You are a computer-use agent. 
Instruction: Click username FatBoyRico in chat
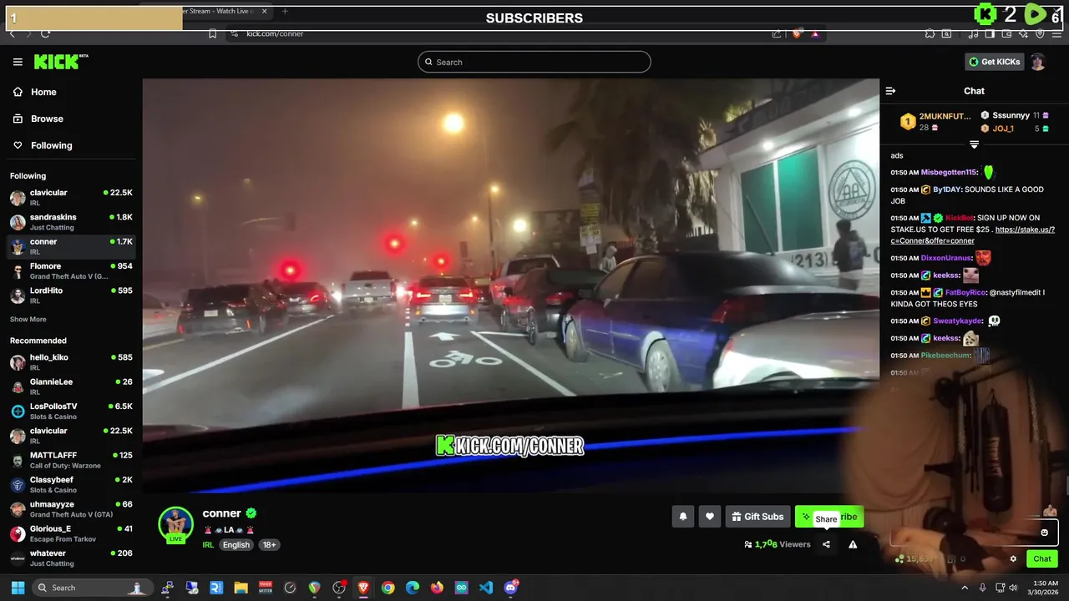coord(965,293)
